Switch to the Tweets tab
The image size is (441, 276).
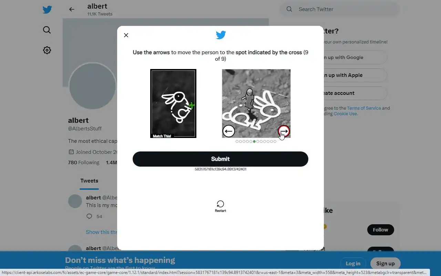[x=89, y=181]
